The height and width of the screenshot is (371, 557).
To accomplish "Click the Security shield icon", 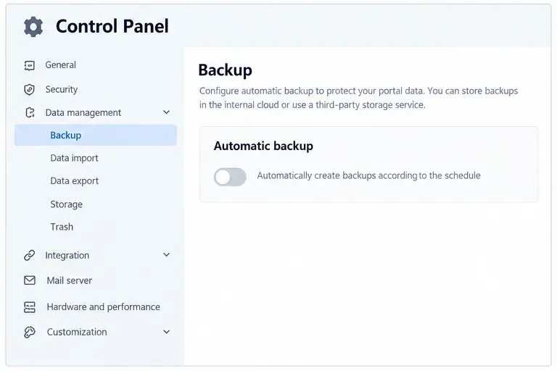I will (x=30, y=89).
